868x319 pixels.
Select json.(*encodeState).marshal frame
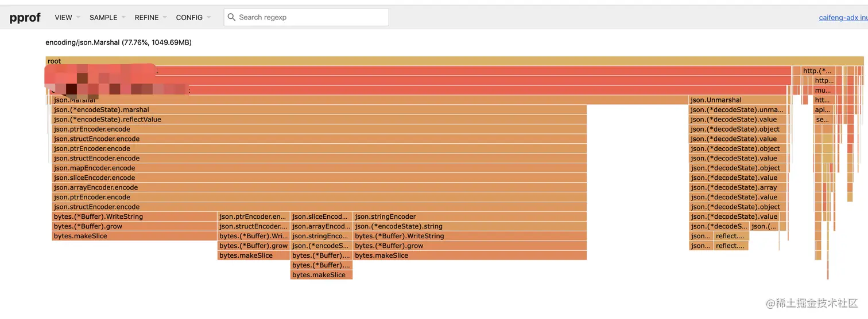[x=319, y=110]
